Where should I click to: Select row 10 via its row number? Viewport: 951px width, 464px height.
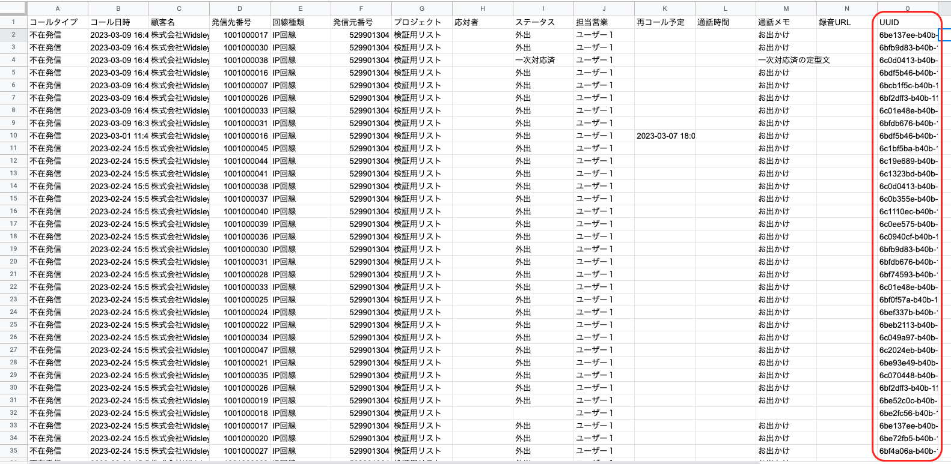[13, 136]
